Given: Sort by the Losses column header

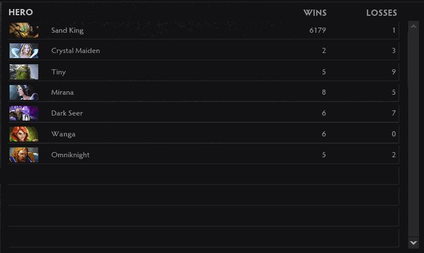Looking at the screenshot, I should [382, 12].
